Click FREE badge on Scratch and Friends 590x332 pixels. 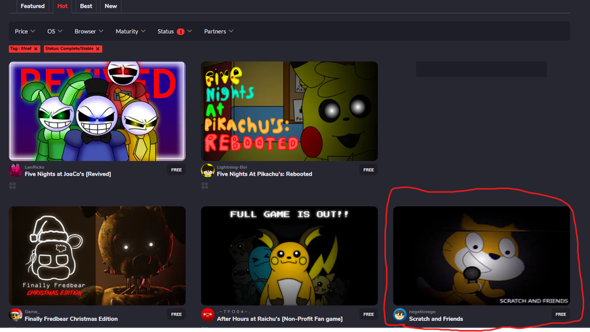560,314
